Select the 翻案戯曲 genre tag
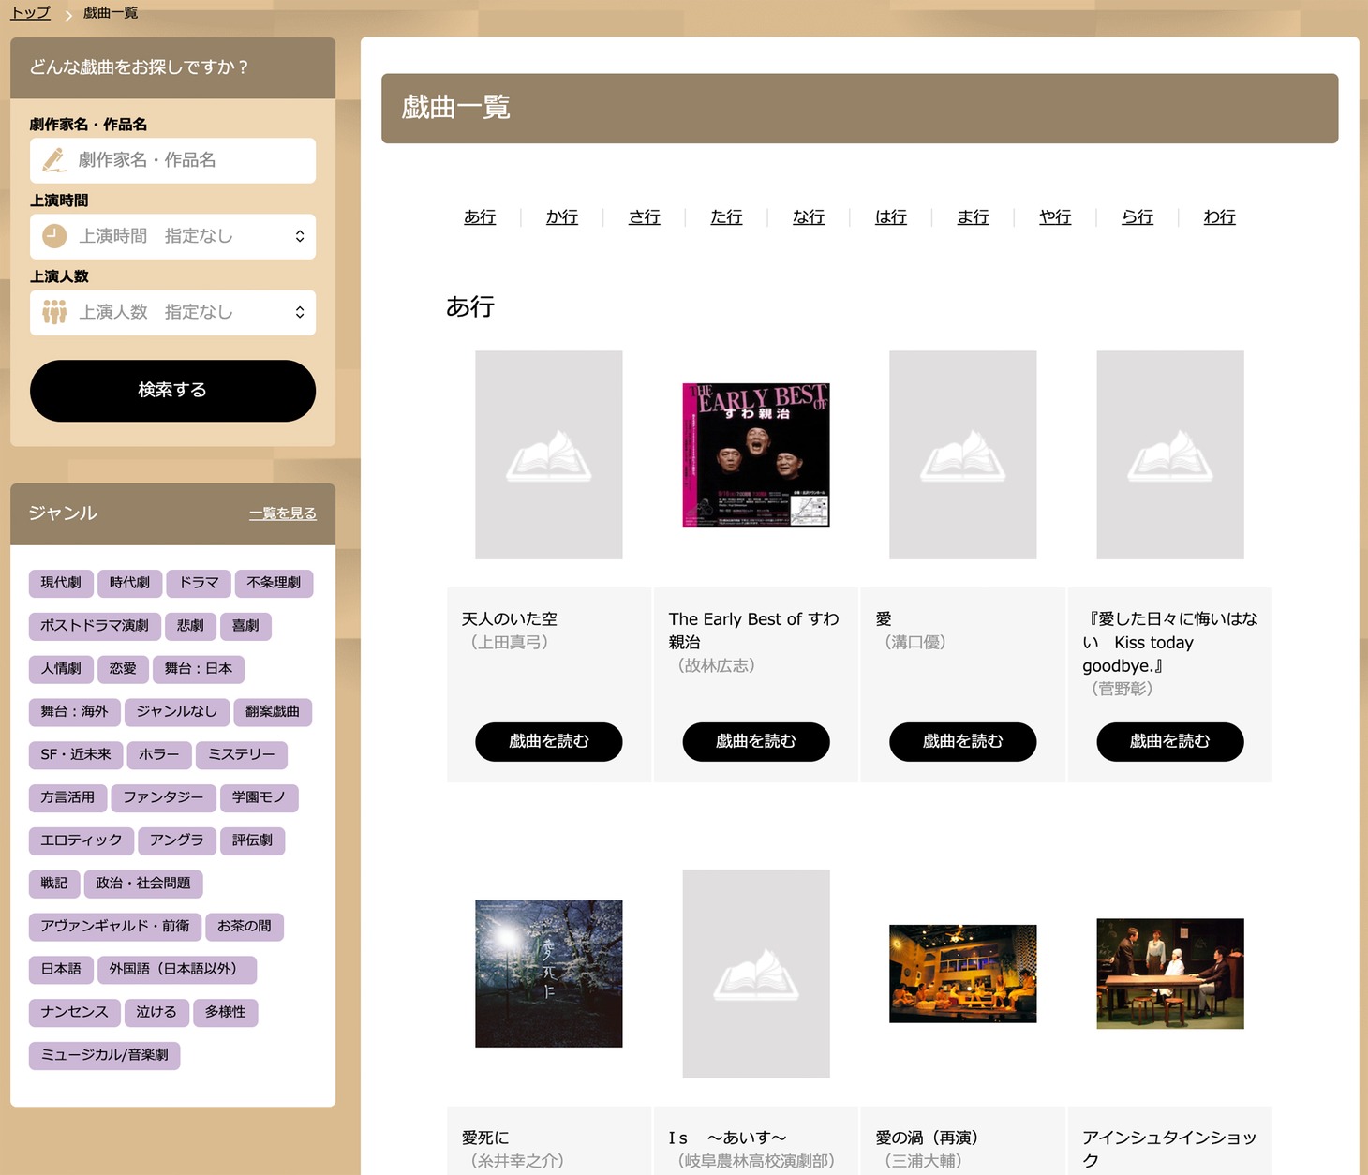 point(273,712)
